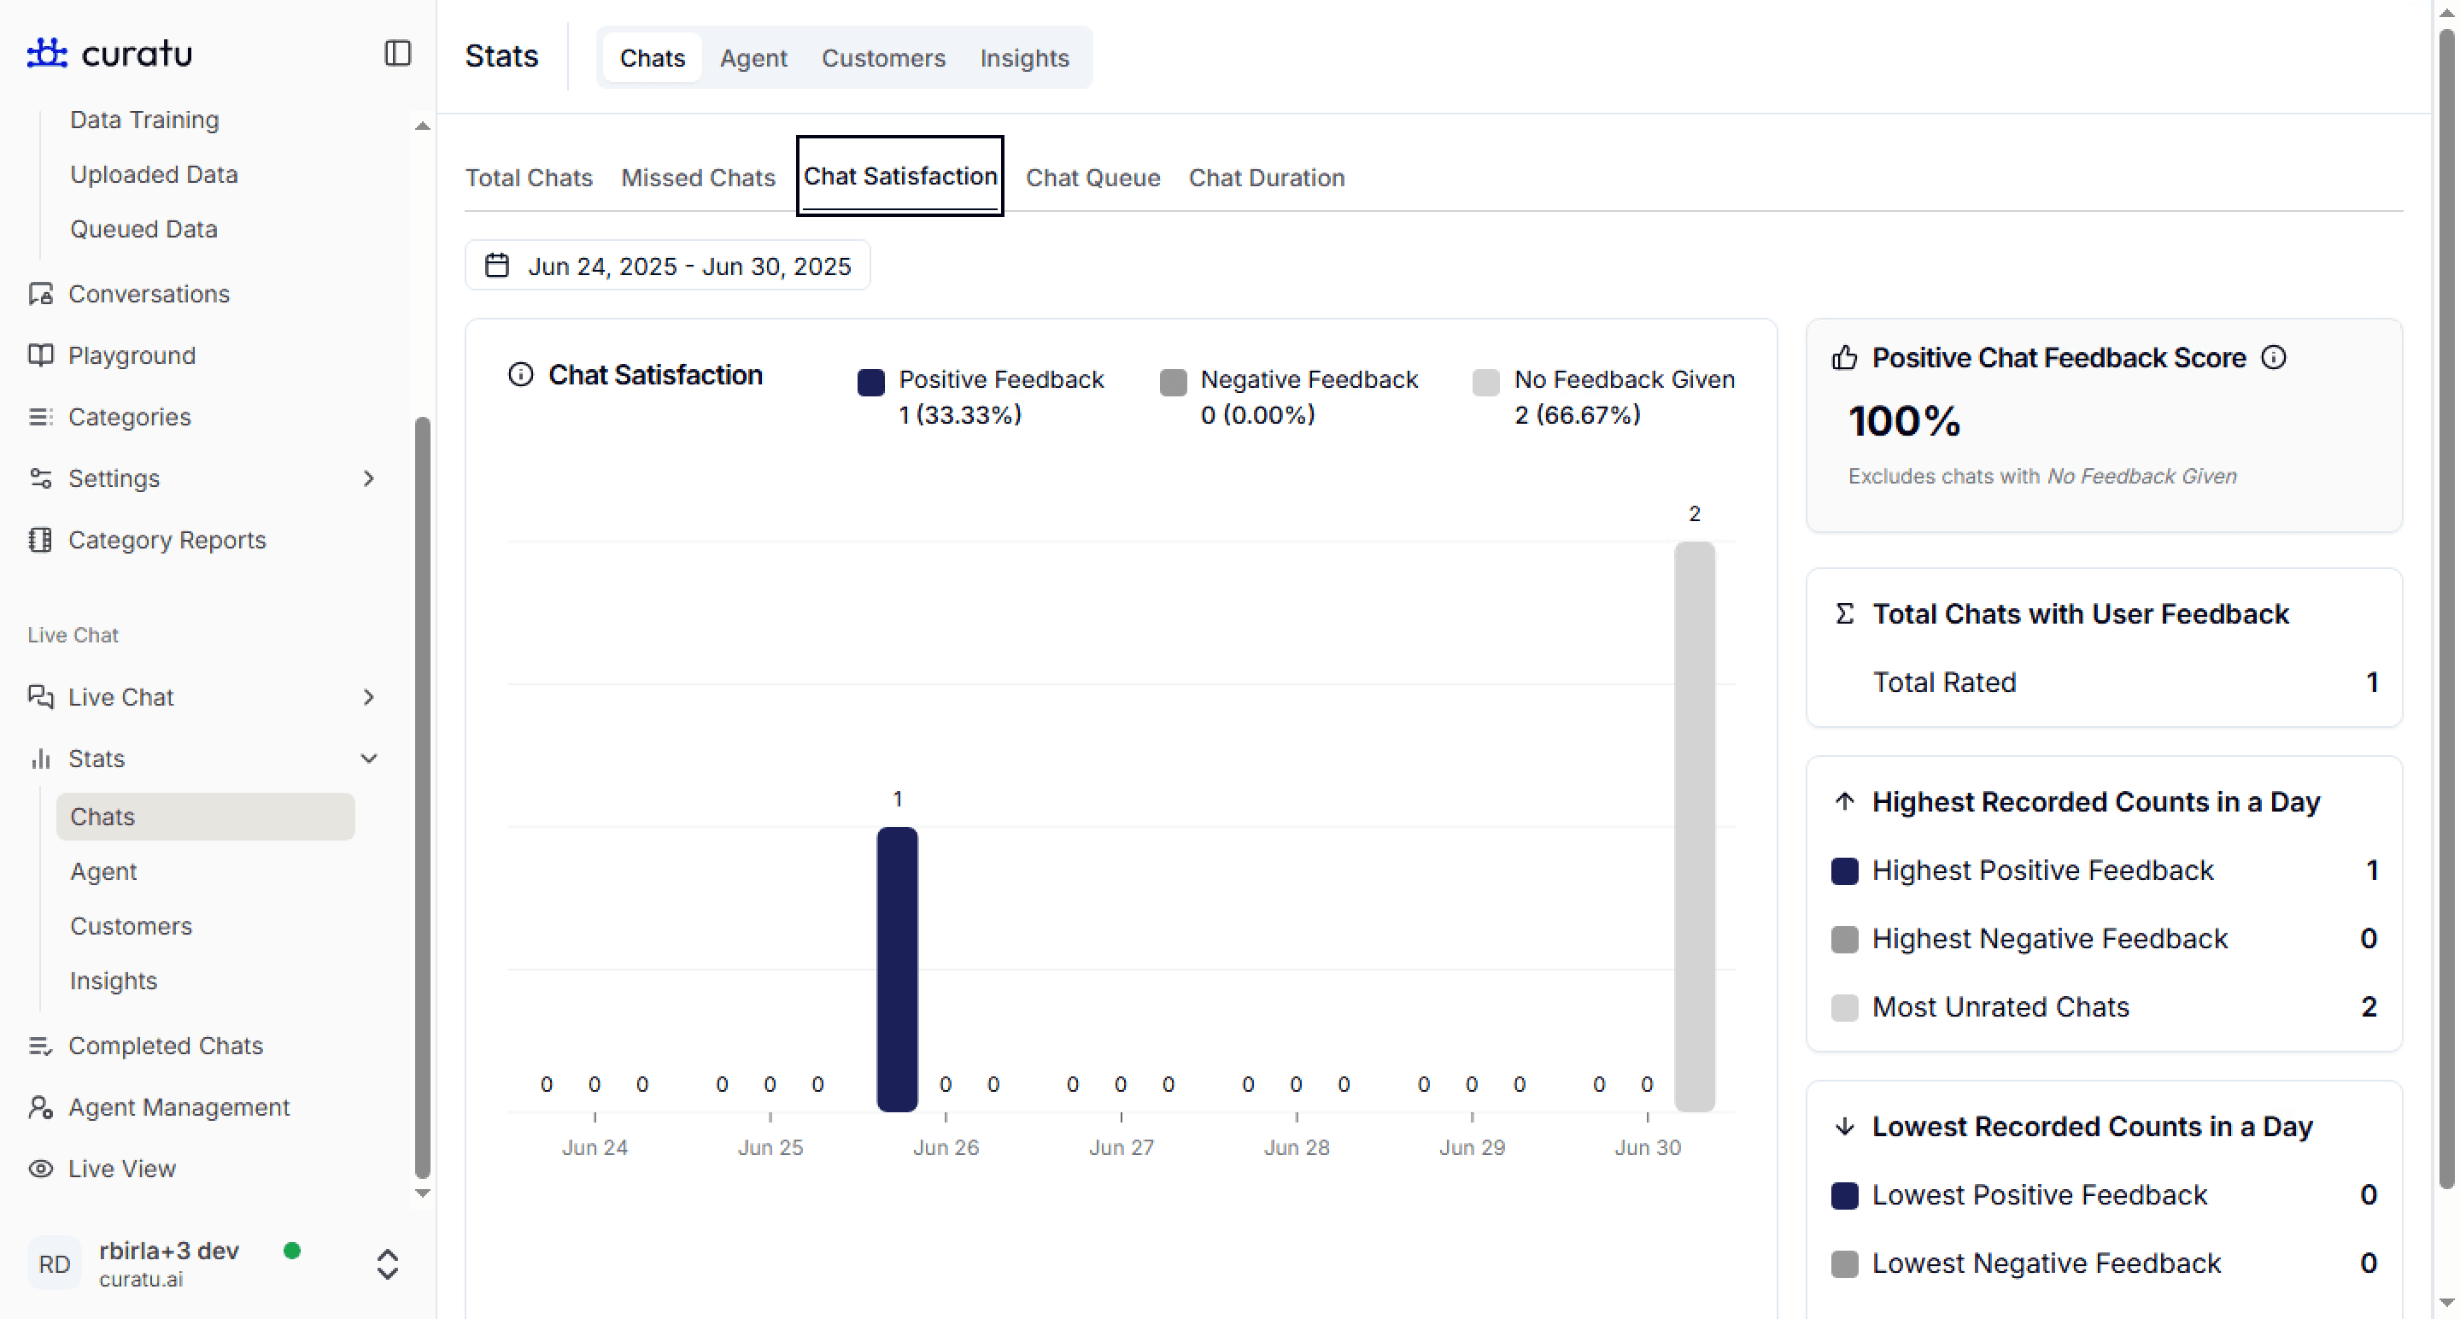Screen dimensions: 2460x1319
Task: Open Data Training in the sidebar
Action: tap(144, 120)
